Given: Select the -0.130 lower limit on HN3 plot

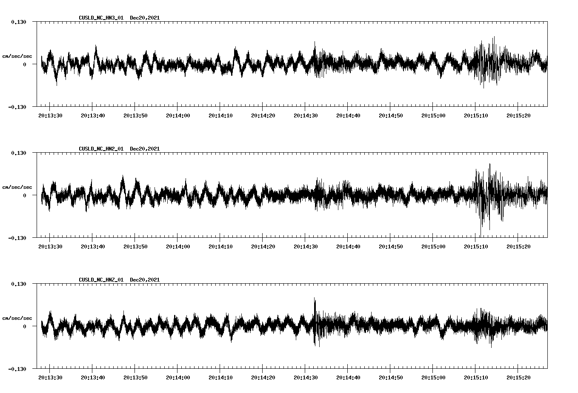Looking at the screenshot, I should [x=17, y=107].
